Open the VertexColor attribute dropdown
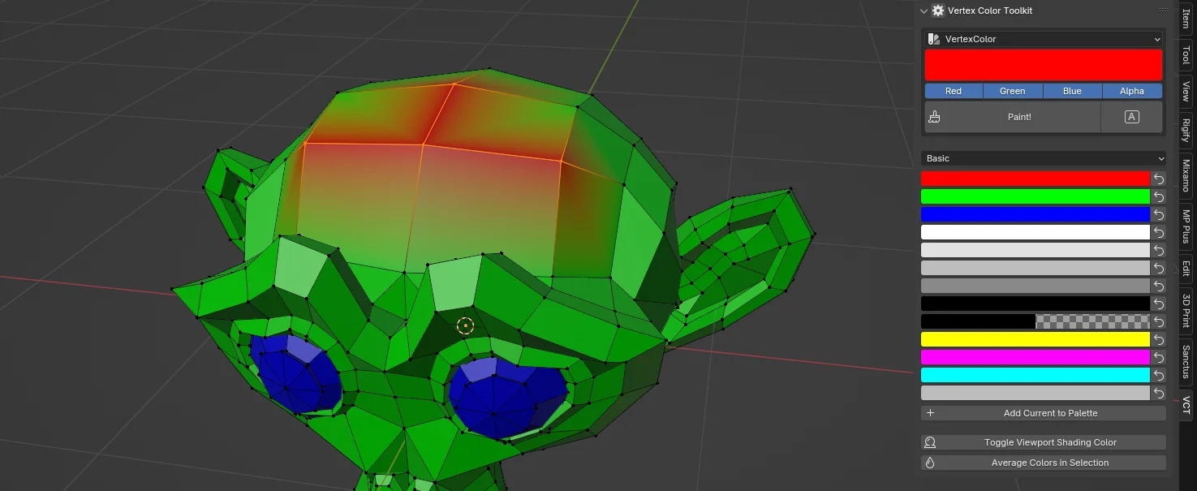 [1044, 39]
